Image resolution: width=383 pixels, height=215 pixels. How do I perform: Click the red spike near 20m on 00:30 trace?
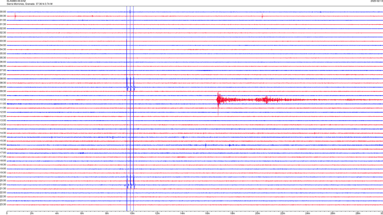pyautogui.click(x=263, y=16)
